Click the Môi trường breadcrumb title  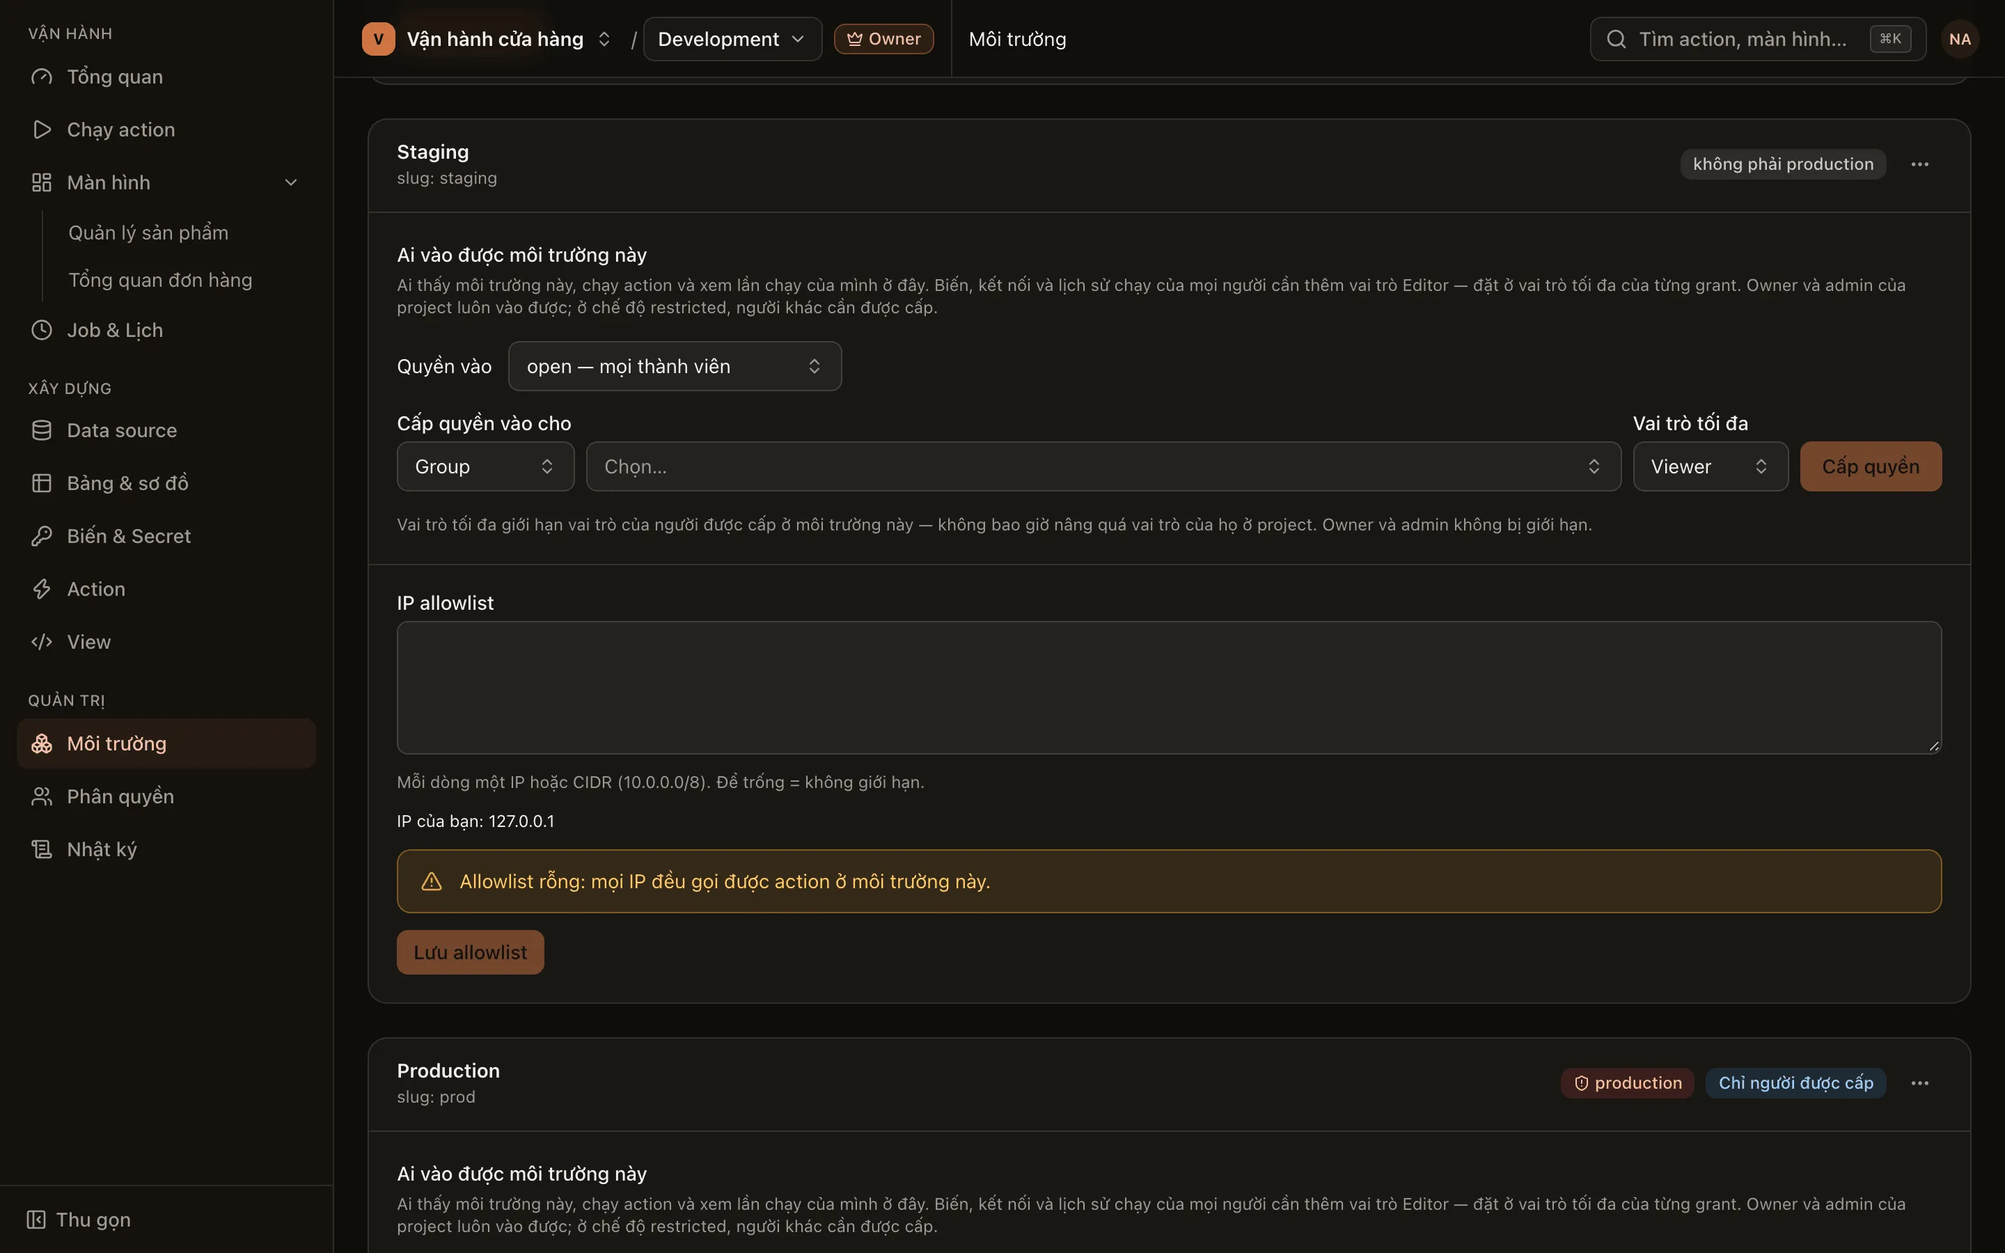[1017, 39]
